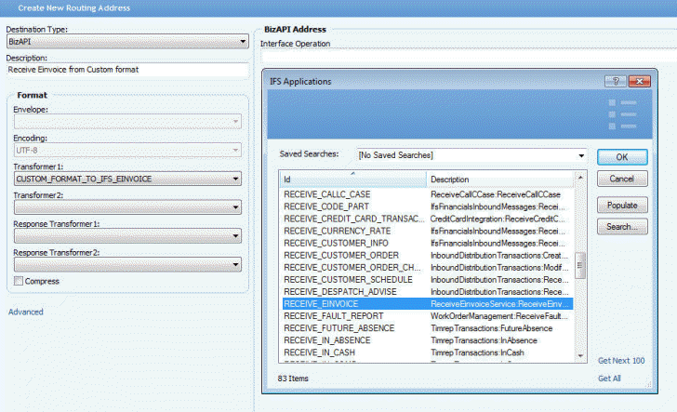This screenshot has width=677, height=412.
Task: Select the RECEIVE_CODE_PART row
Action: 428,206
